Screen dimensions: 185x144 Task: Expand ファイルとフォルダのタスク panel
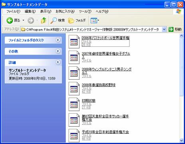pos(58,40)
